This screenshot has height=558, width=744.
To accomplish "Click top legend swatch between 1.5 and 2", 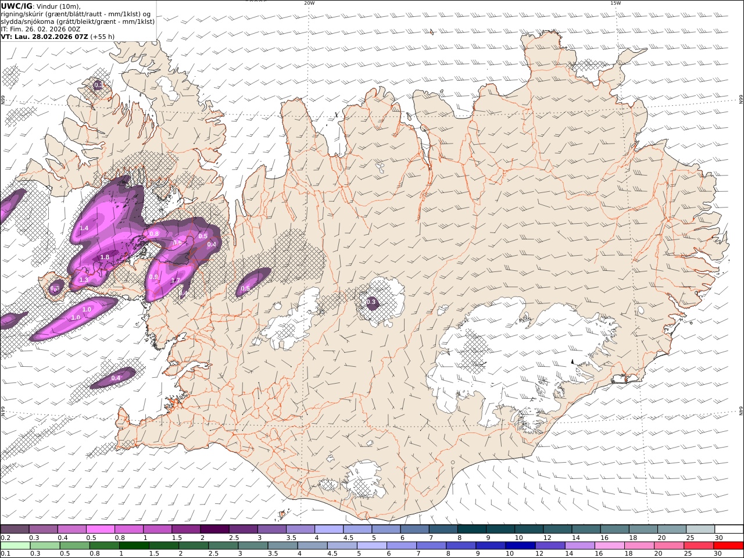I will click(186, 530).
